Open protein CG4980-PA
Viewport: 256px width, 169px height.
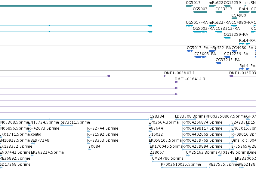(x=242, y=48)
